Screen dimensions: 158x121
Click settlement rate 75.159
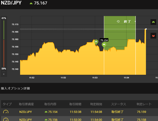click(x=142, y=112)
